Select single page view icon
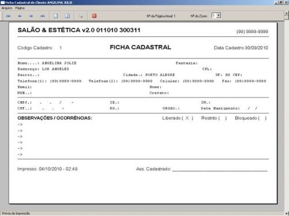Viewport: 289px width, 216px height. coord(56,16)
